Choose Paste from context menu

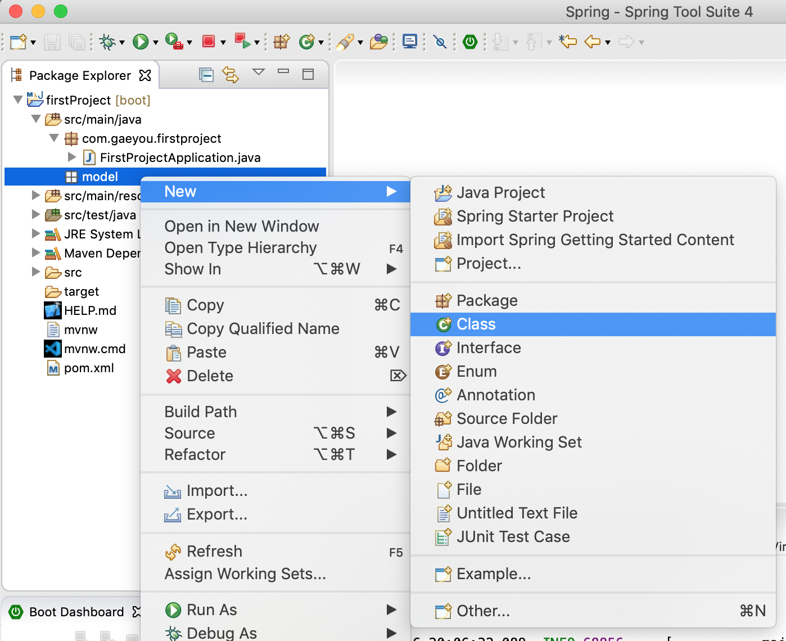(275, 353)
